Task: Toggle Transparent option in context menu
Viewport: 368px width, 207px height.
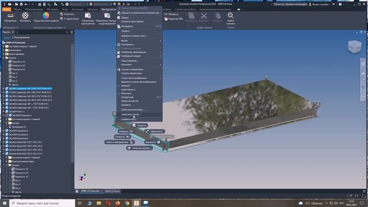Action: [139, 97]
